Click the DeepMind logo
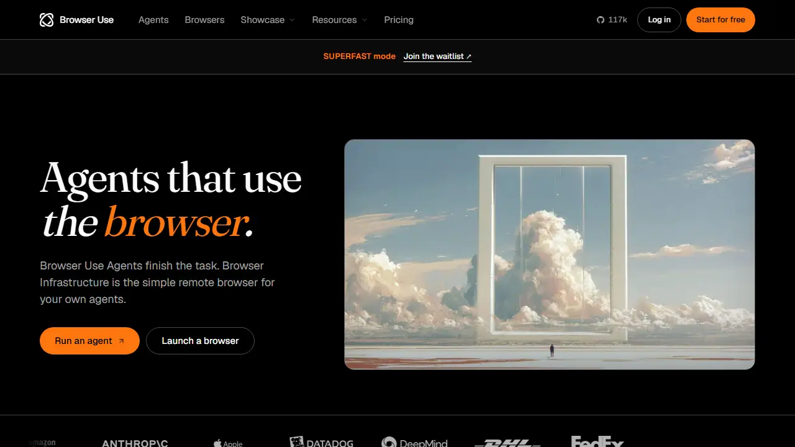 pyautogui.click(x=414, y=442)
